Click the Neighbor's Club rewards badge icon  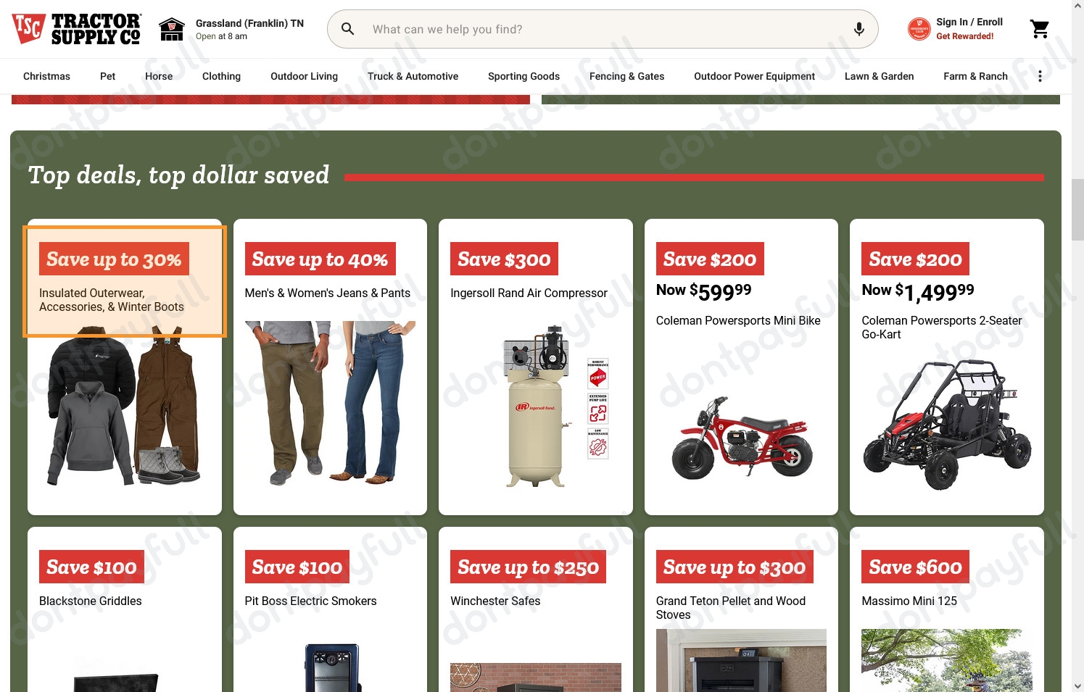pos(919,29)
